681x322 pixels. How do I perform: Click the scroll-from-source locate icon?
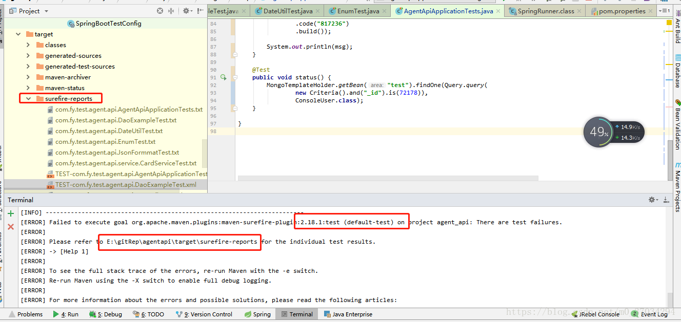click(160, 11)
